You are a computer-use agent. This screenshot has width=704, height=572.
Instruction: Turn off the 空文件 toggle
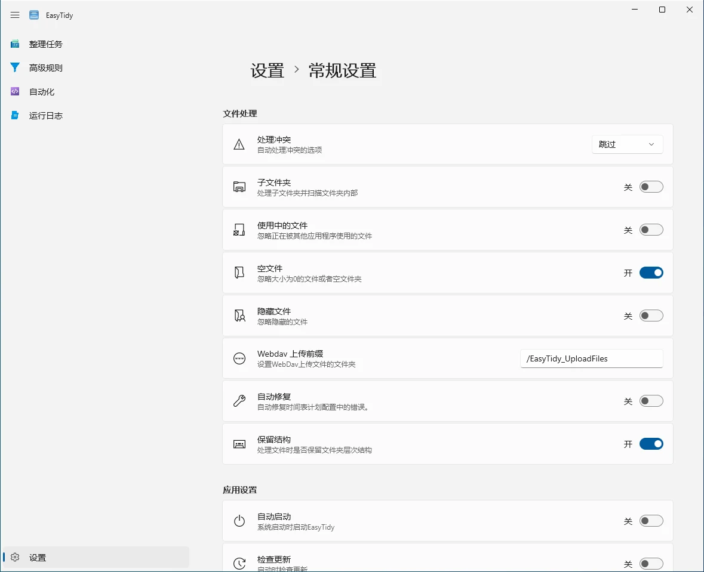(x=651, y=273)
